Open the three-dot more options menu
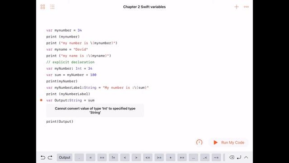Screen dimensions: 289x163 [x=246, y=7]
